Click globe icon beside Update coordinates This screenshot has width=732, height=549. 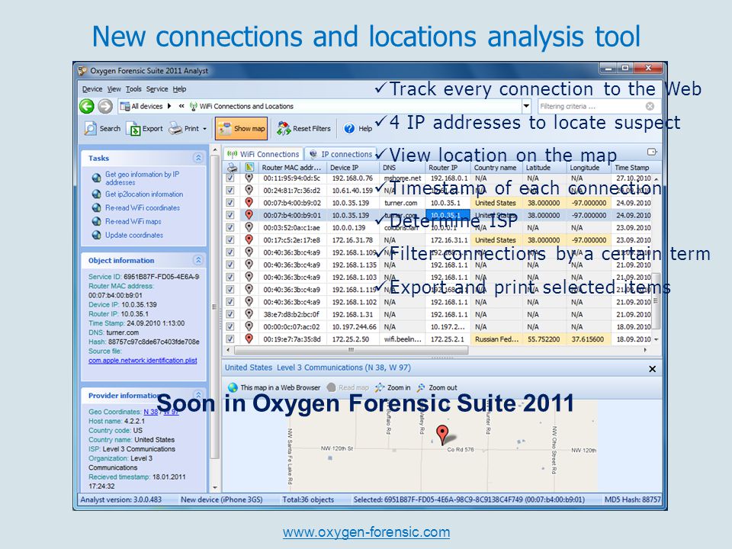tap(96, 235)
